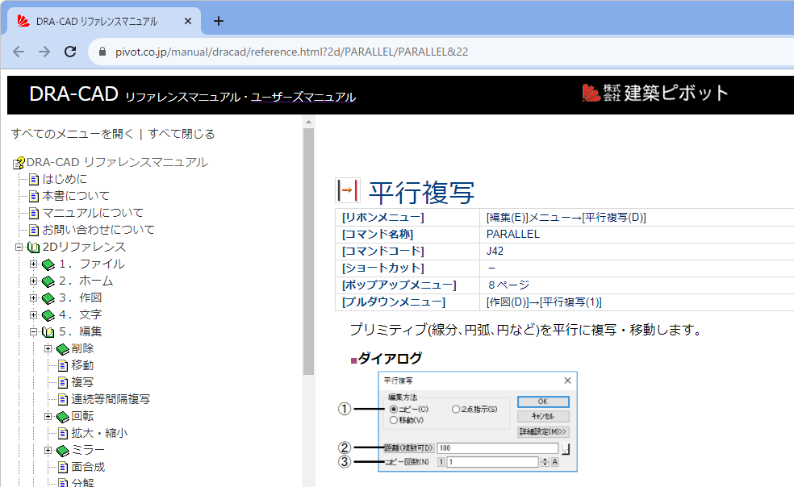Click the page icon beside はじめに
This screenshot has width=794, height=487.
(x=34, y=180)
